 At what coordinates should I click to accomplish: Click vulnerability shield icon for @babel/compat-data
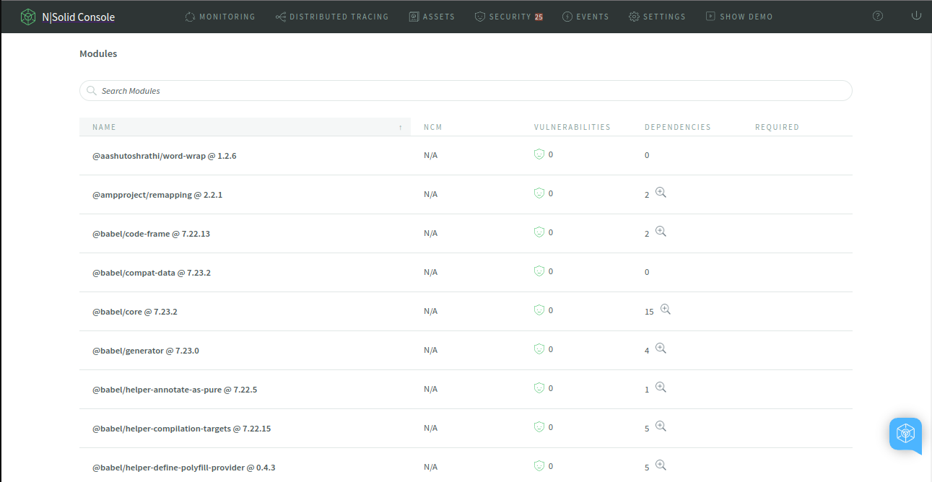pos(539,271)
